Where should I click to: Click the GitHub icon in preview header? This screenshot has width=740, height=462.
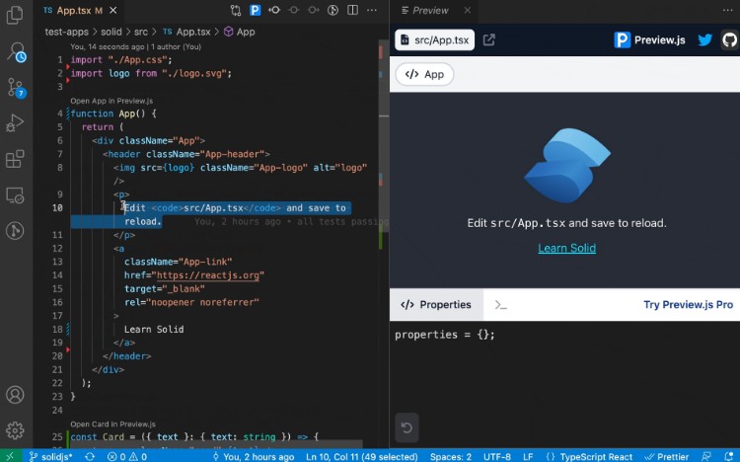729,40
